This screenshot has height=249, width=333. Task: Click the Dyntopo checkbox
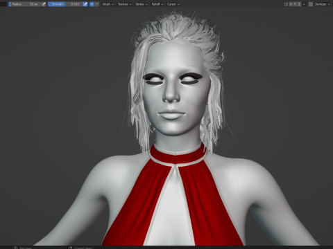tap(311, 4)
